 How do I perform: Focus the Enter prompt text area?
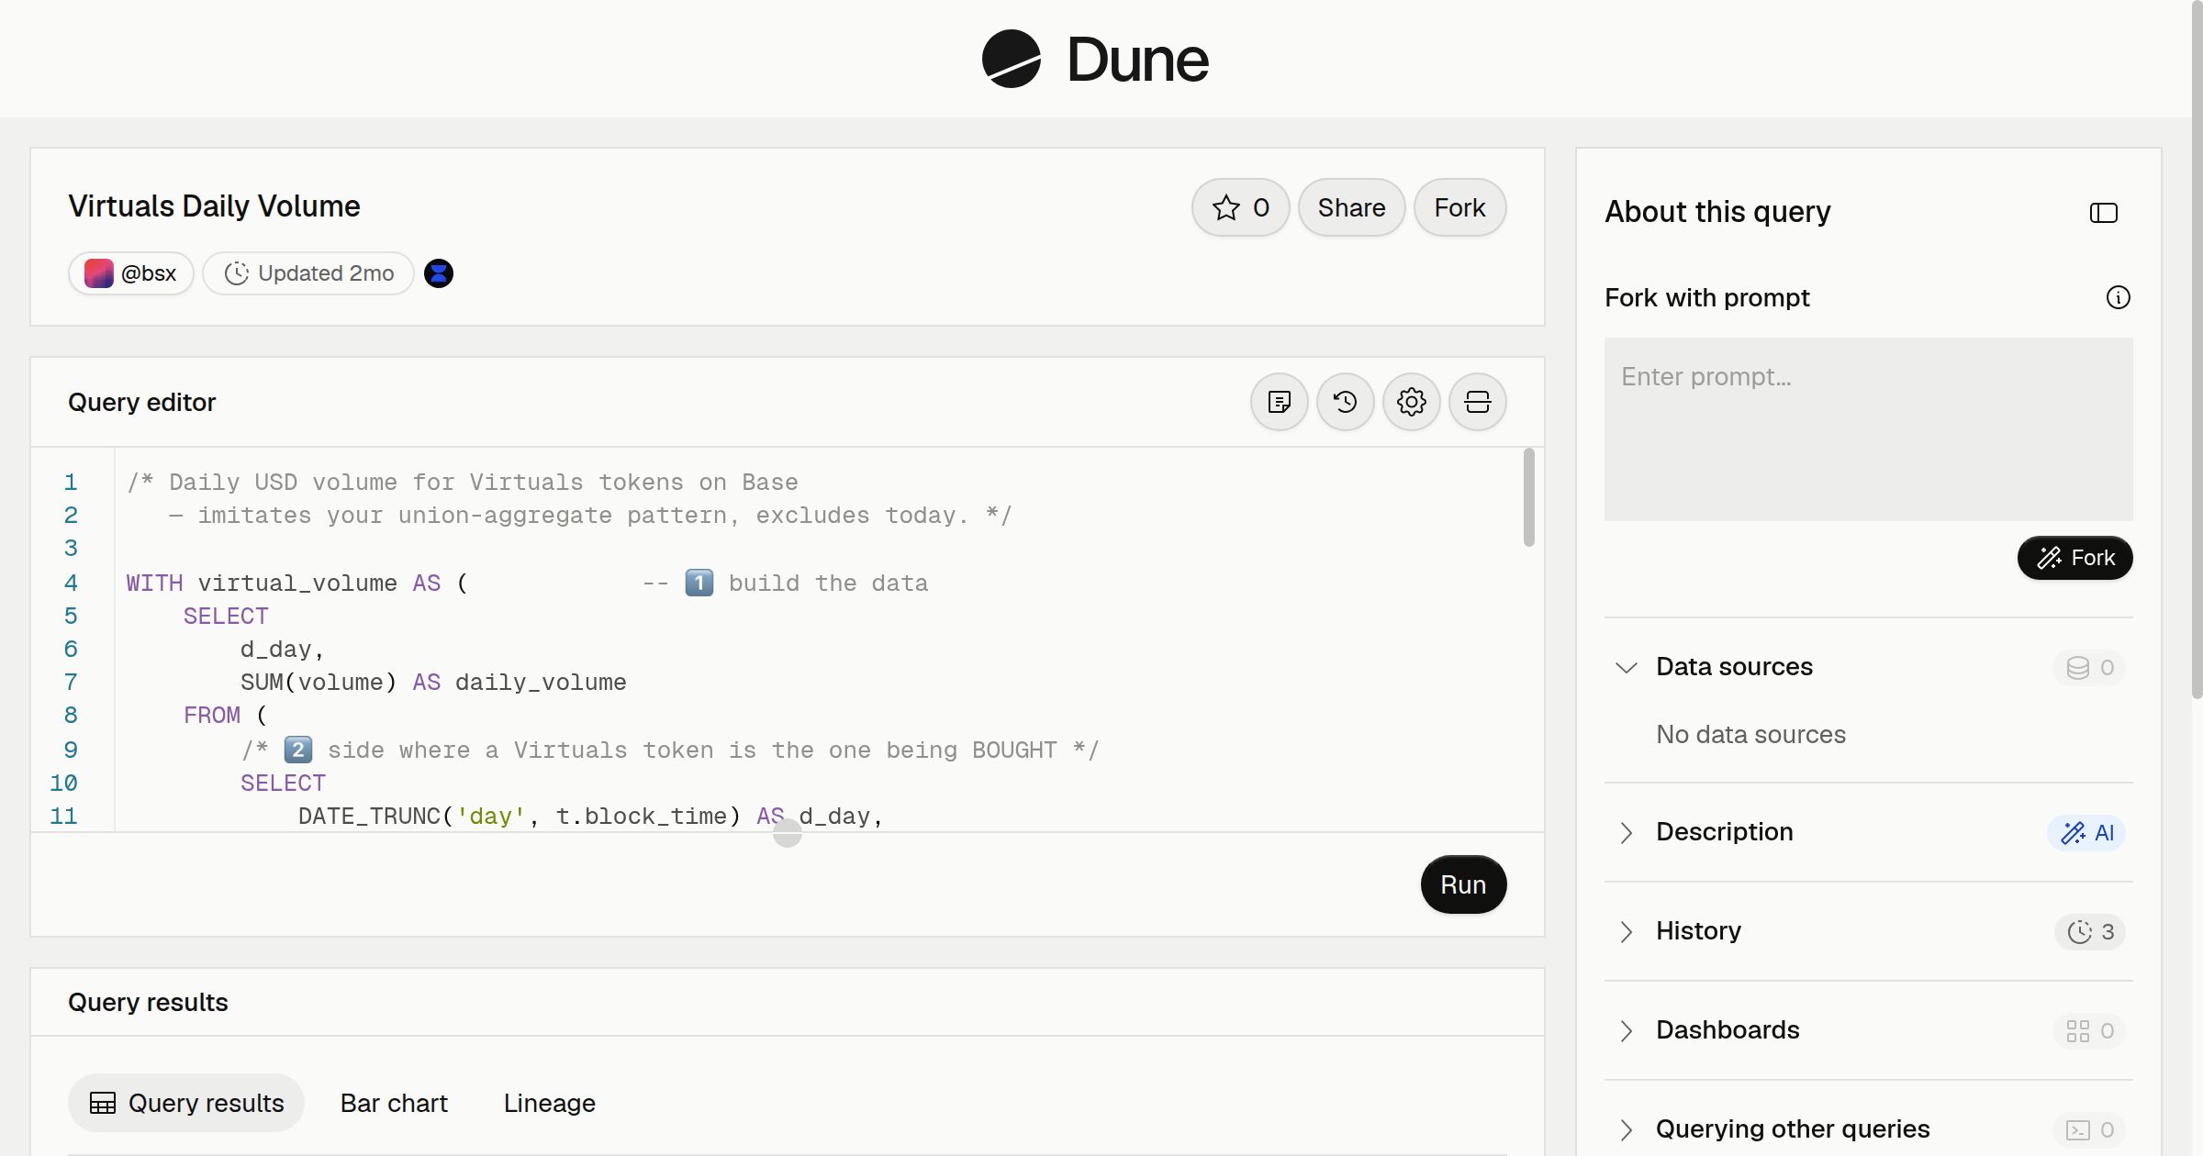1868,429
